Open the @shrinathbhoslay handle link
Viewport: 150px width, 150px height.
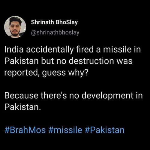(55, 33)
